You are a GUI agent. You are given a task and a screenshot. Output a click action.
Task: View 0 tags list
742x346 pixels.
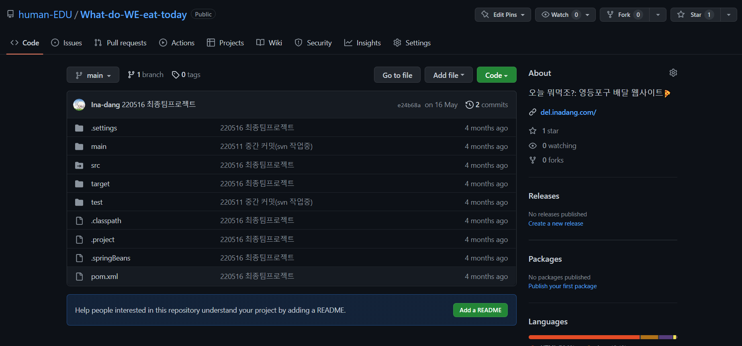pyautogui.click(x=186, y=75)
